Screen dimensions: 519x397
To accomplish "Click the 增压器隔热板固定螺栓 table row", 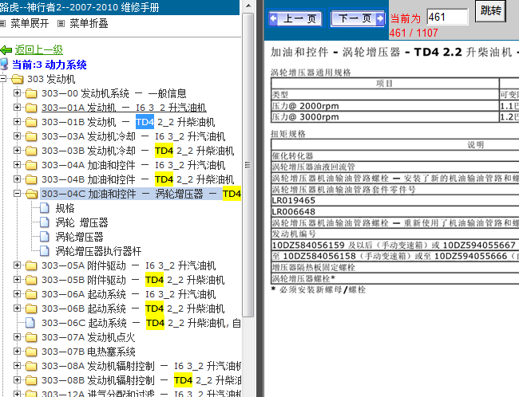I will 395,267.
